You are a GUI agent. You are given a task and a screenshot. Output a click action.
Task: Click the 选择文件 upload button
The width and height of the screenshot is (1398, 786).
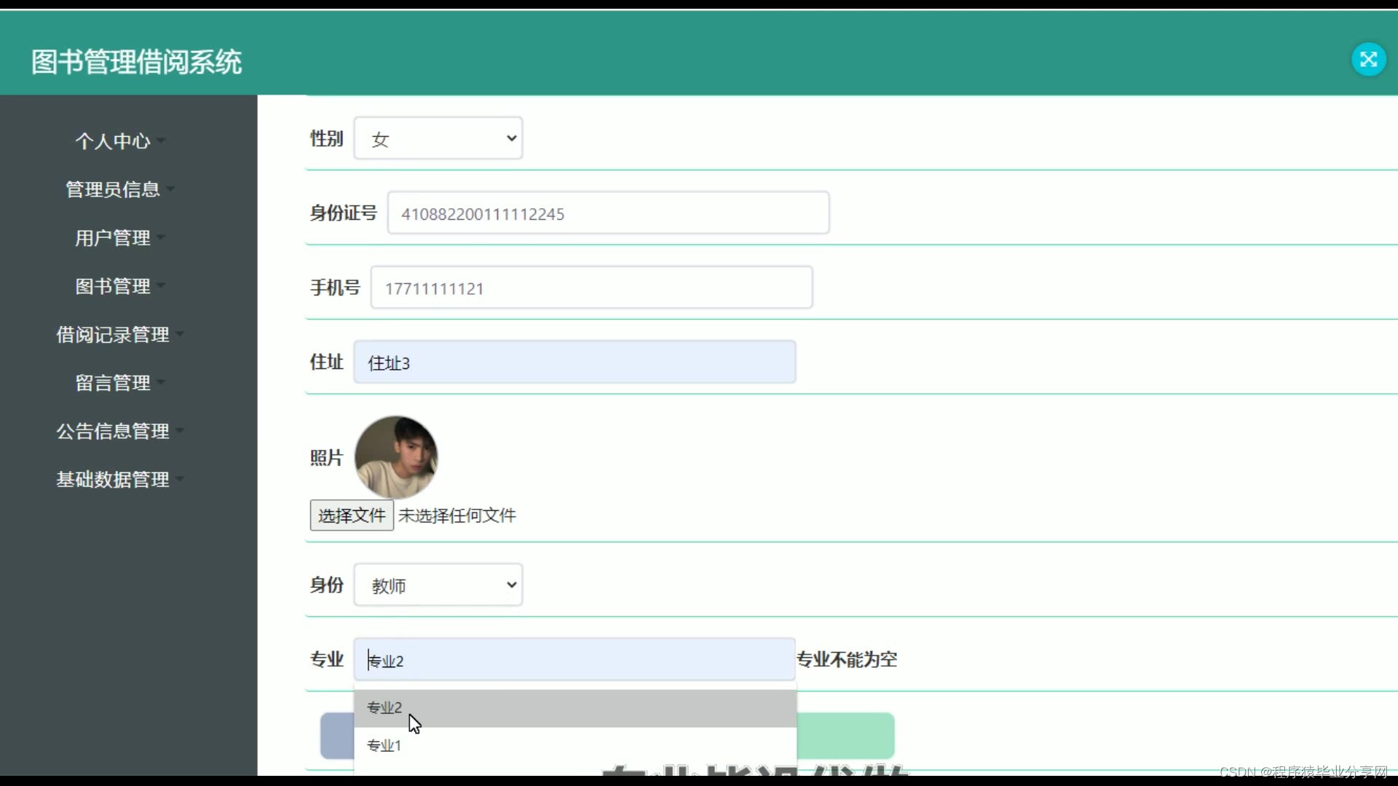[x=352, y=515]
